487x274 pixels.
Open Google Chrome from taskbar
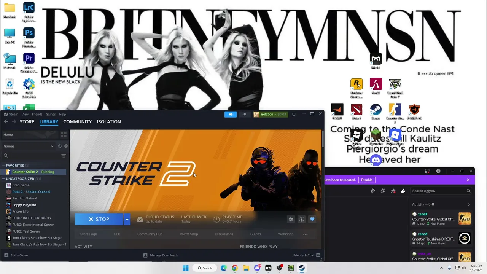[x=235, y=268]
